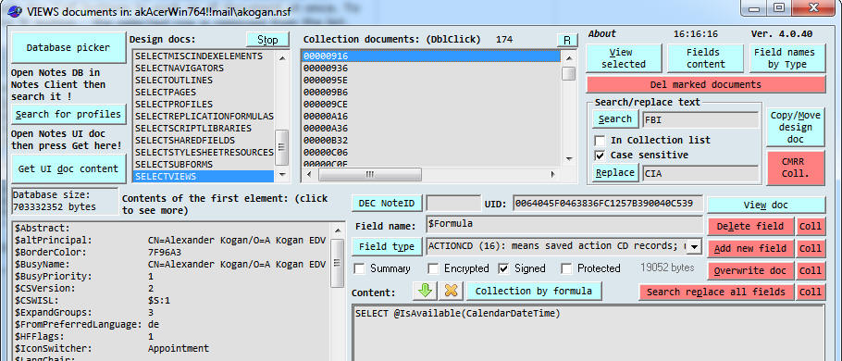This screenshot has height=361, width=842.
Task: Select SELECTNAVIGATORS in Design docs list
Action: pos(204,68)
